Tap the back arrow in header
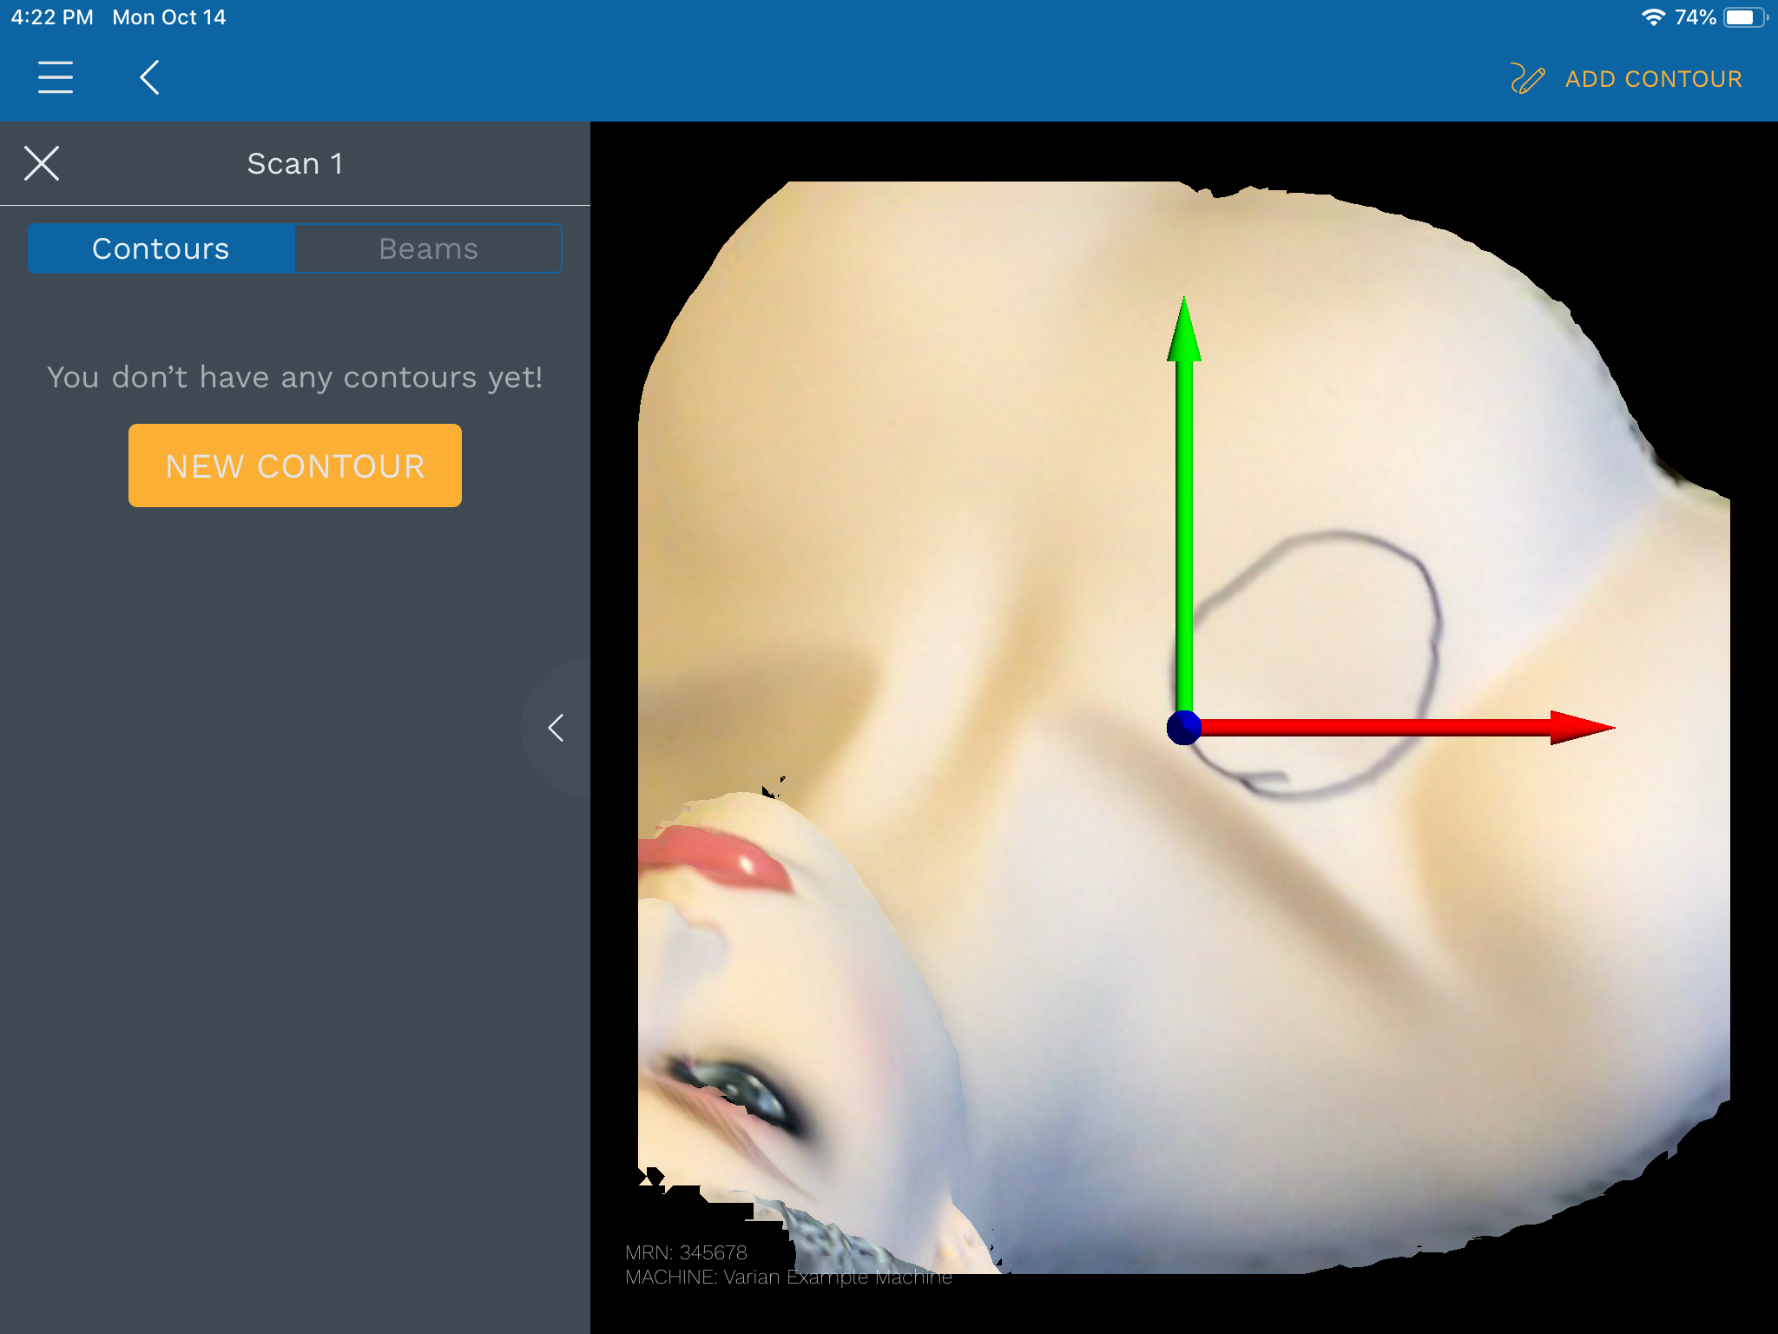This screenshot has width=1778, height=1334. click(149, 77)
